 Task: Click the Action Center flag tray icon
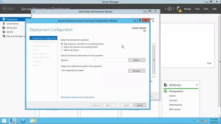198,121
